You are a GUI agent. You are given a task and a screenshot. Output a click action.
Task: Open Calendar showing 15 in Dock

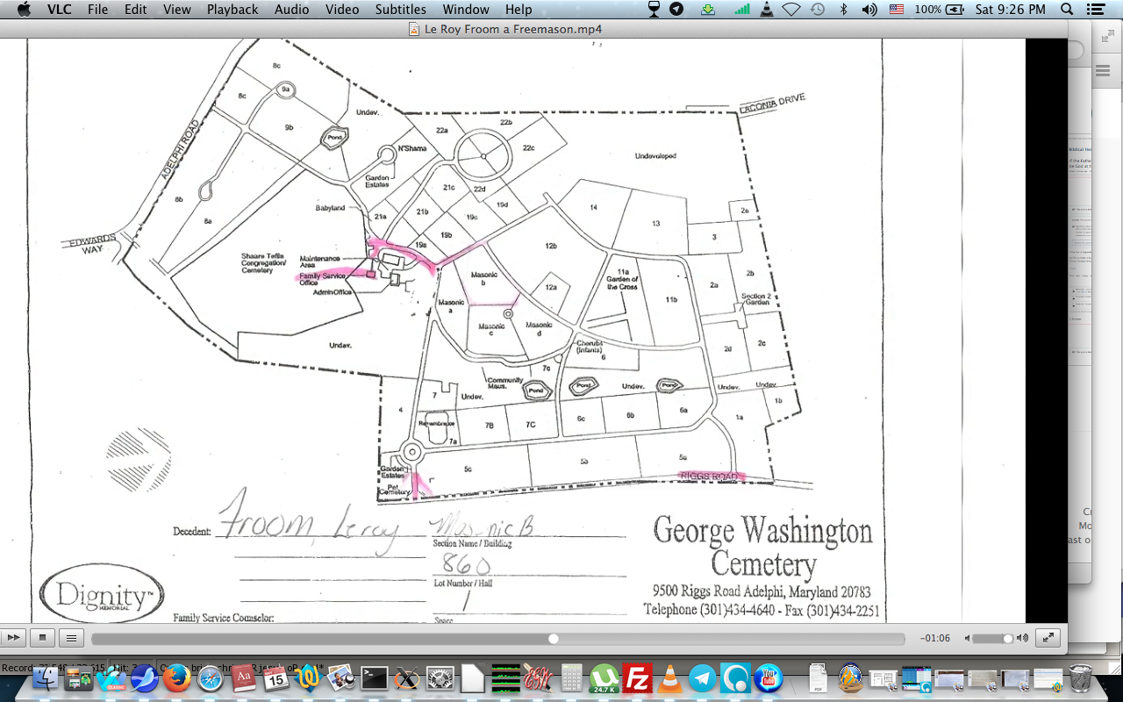(x=275, y=678)
